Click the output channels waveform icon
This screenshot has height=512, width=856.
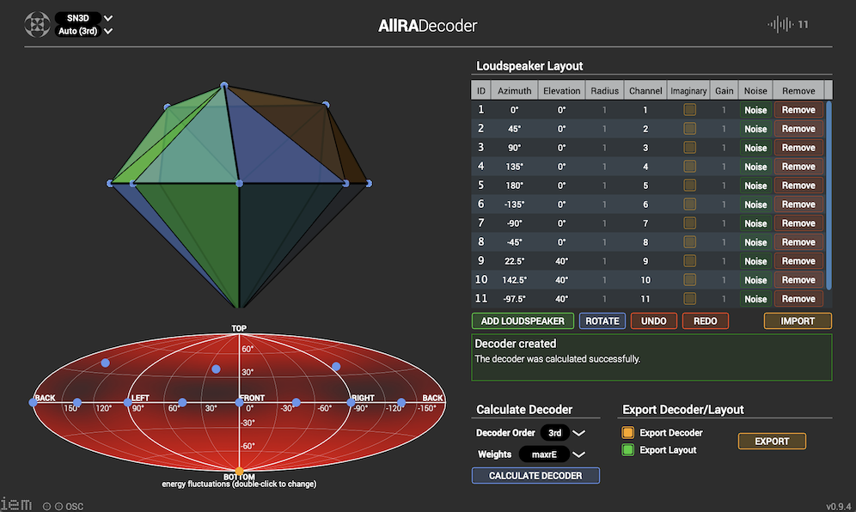[x=780, y=25]
